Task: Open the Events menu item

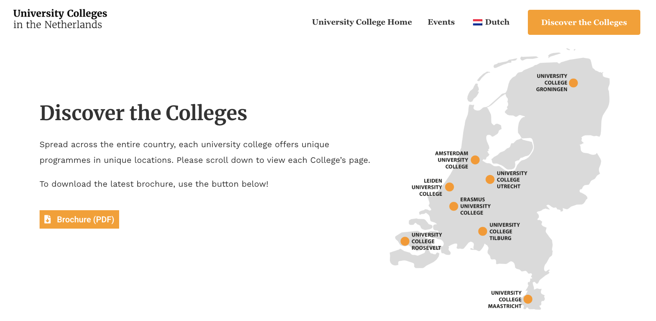Action: (x=441, y=22)
